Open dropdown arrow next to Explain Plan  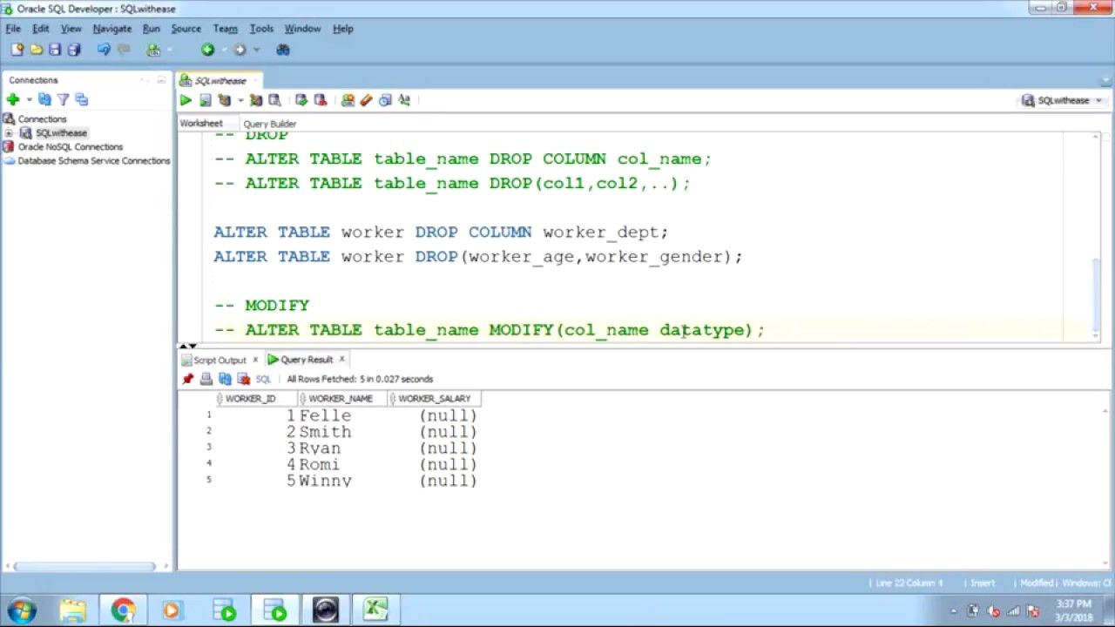point(240,101)
